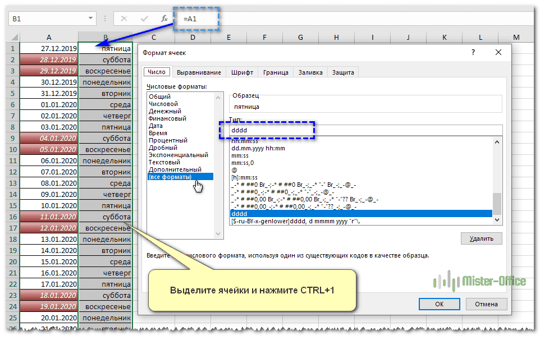The height and width of the screenshot is (340, 540).
Task: Select the Граница tab
Action: [x=276, y=72]
